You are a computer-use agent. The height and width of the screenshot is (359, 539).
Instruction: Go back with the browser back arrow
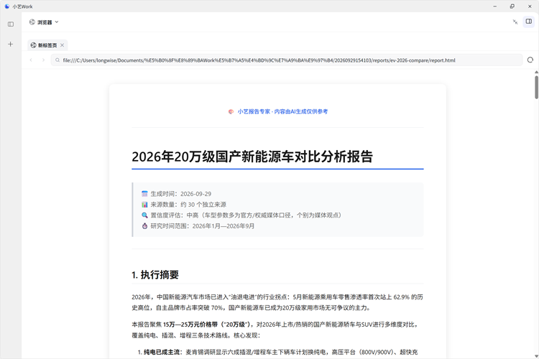[x=31, y=60]
